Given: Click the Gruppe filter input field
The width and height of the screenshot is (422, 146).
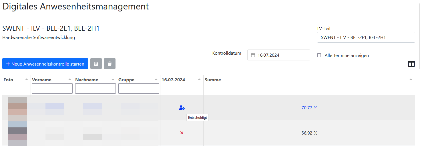Looking at the screenshot, I should click(139, 88).
